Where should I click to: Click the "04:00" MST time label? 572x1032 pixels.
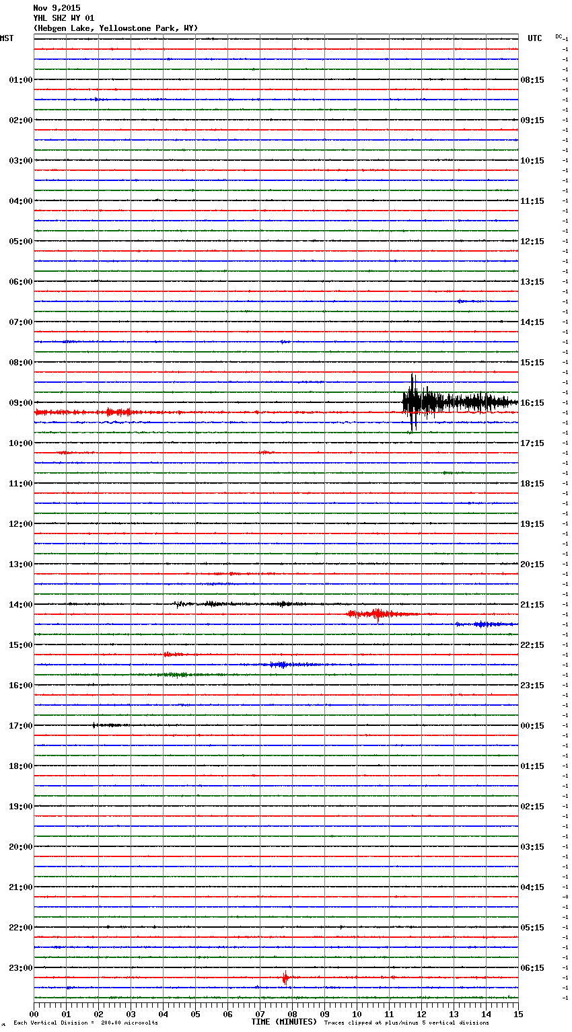[21, 201]
